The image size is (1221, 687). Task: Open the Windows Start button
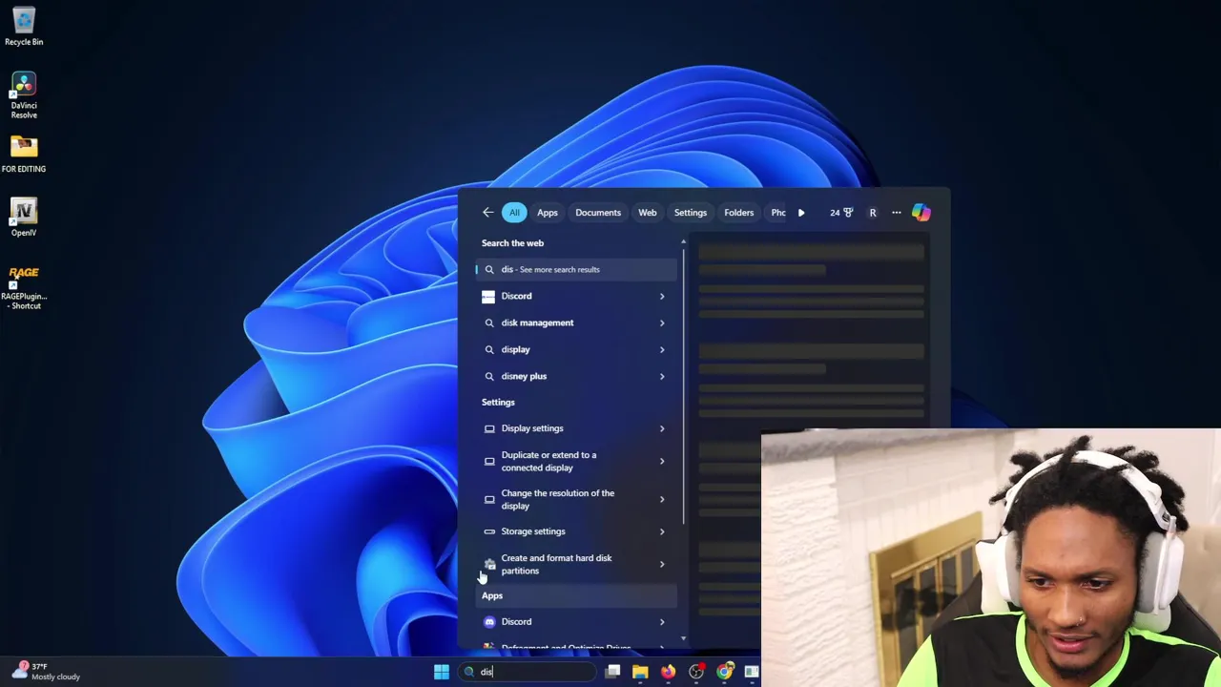(x=442, y=672)
